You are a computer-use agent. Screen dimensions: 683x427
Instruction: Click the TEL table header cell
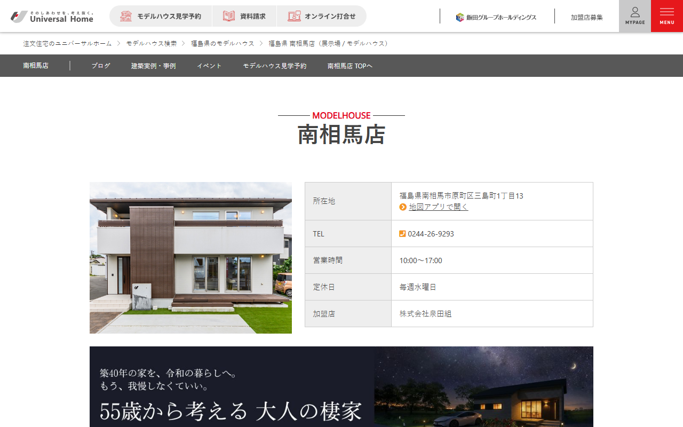point(348,234)
